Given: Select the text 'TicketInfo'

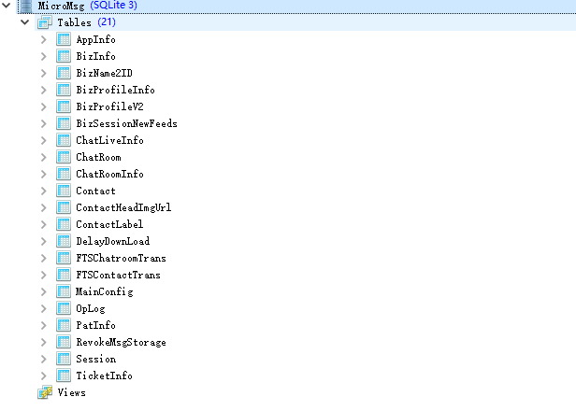Looking at the screenshot, I should click(105, 376).
